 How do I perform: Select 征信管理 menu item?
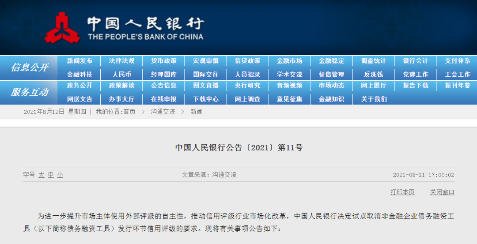point(332,75)
